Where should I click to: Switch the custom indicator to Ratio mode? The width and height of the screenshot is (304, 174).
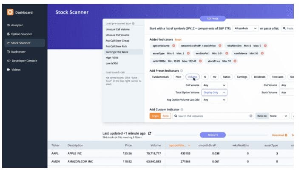pos(165,115)
